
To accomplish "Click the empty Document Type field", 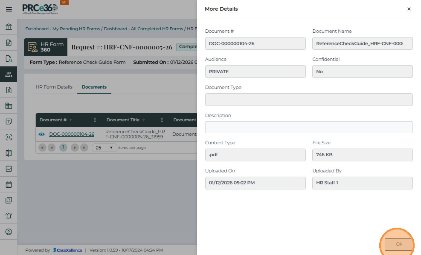I will point(309,100).
